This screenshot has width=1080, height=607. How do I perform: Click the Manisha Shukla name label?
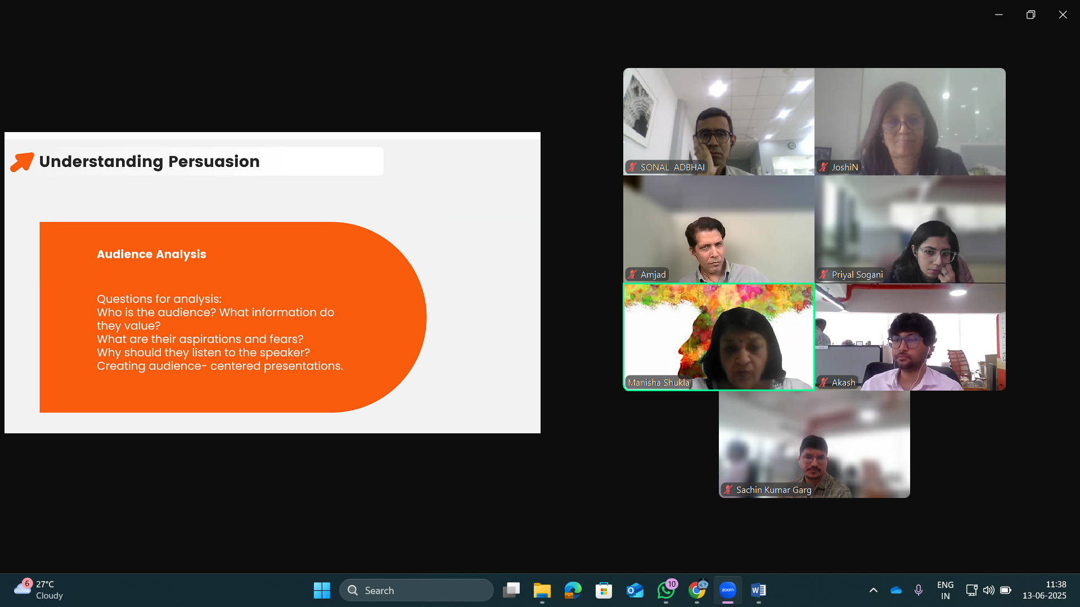point(659,382)
